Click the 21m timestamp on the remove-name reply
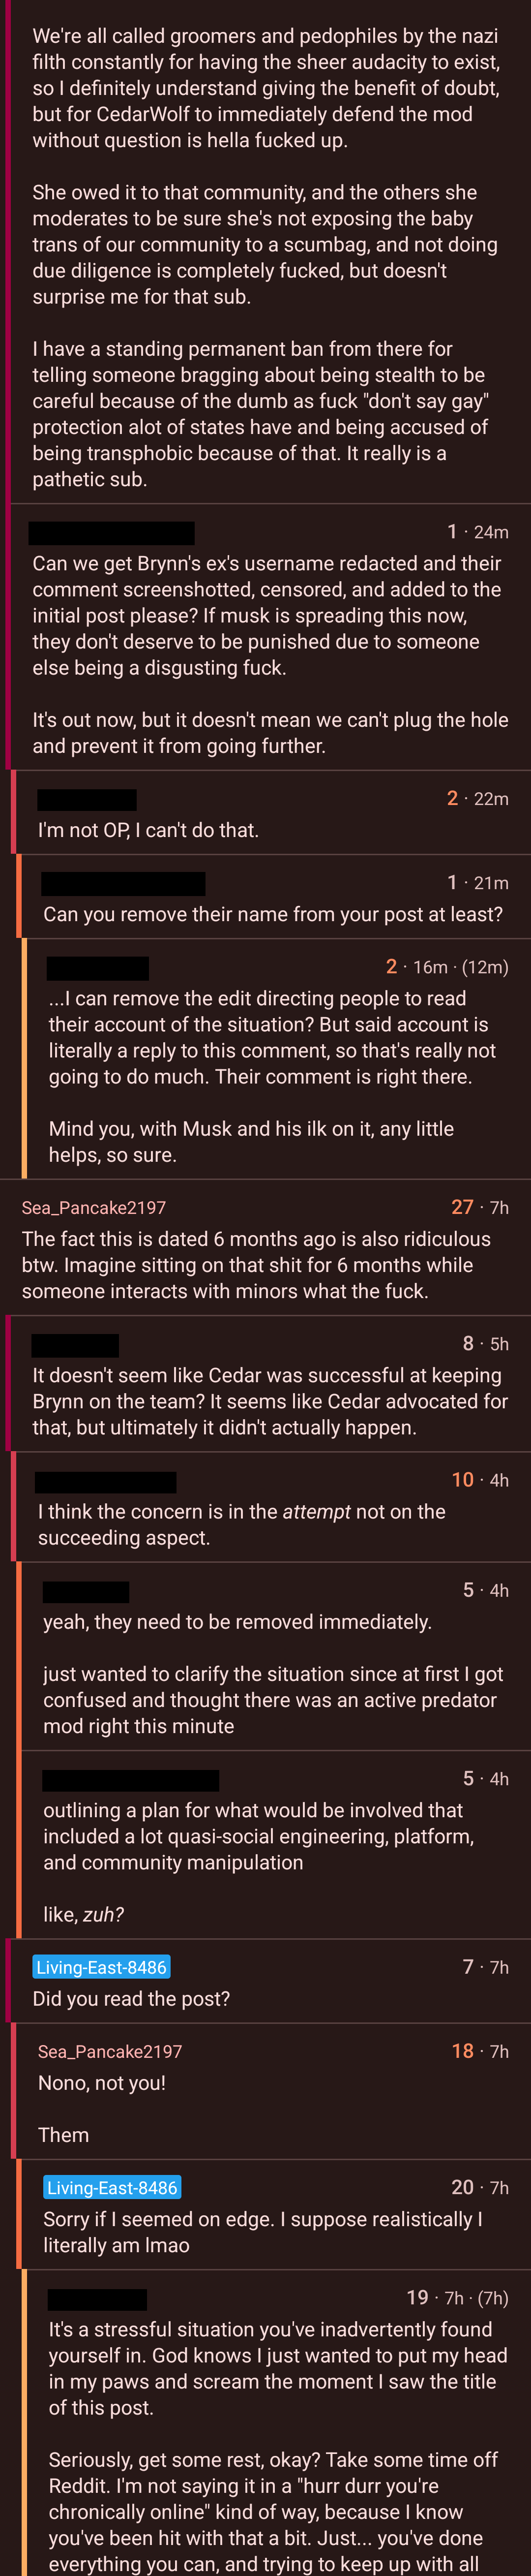Screen dimensions: 531x2576 pos(491,883)
